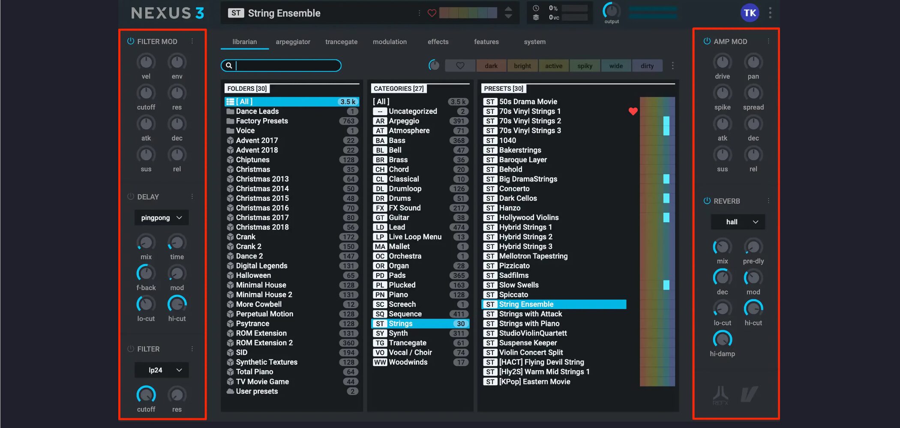Click the reverb pre-dly knob
The height and width of the screenshot is (428, 900).
point(753,247)
